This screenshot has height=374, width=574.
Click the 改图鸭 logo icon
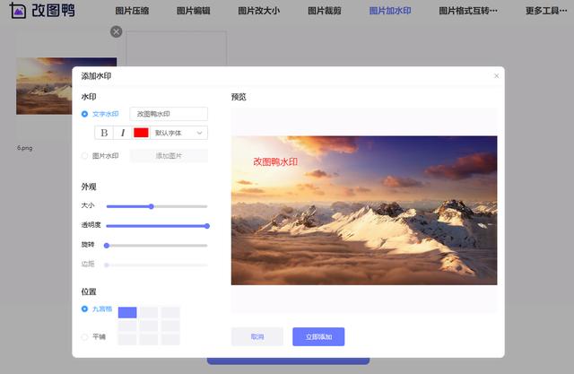pyautogui.click(x=17, y=10)
